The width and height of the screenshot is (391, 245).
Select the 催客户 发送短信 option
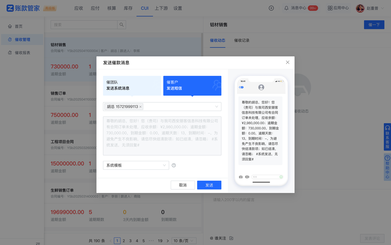coord(192,85)
